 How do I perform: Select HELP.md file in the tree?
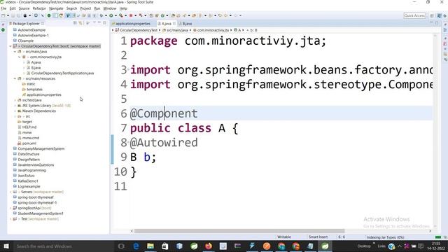[x=29, y=127]
